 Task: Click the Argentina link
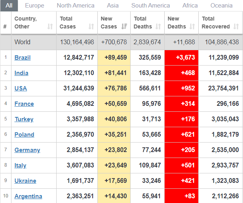[28, 196]
